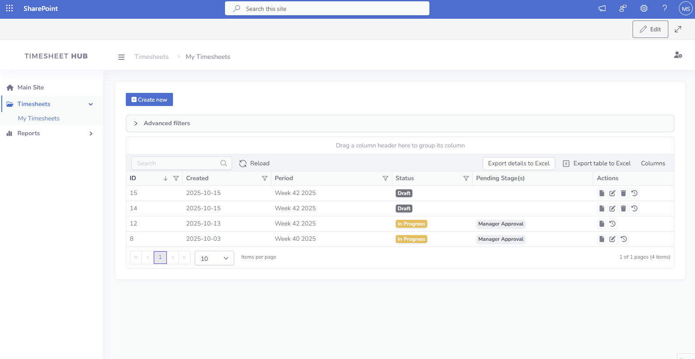695x359 pixels.
Task: Open the settings gear in the SharePoint header
Action: tap(644, 8)
